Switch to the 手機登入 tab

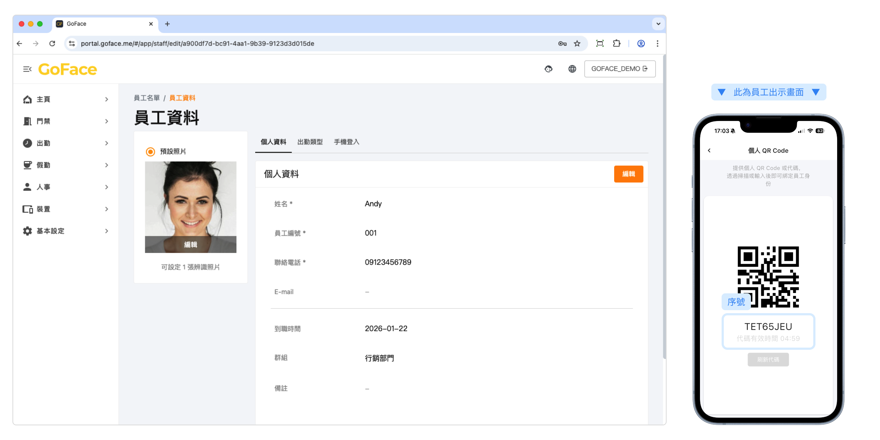coord(346,142)
